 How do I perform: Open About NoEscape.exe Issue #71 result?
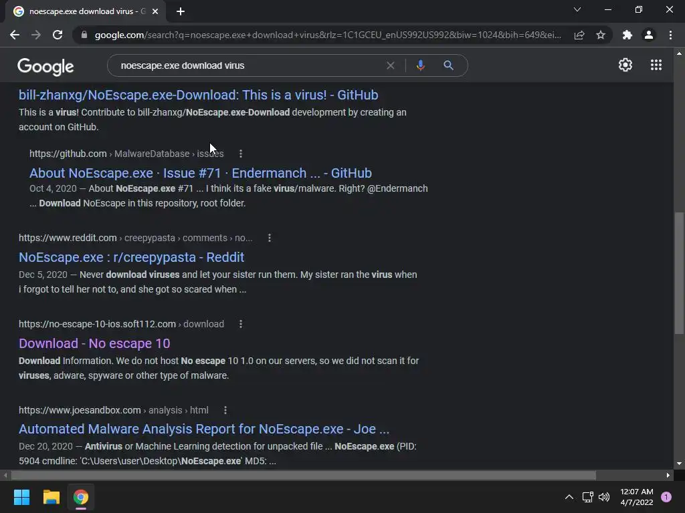click(x=201, y=173)
